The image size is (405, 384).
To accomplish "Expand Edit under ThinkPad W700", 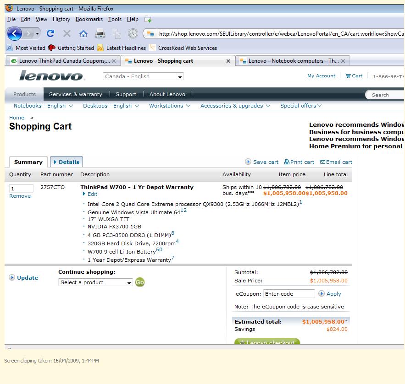I will coord(90,194).
